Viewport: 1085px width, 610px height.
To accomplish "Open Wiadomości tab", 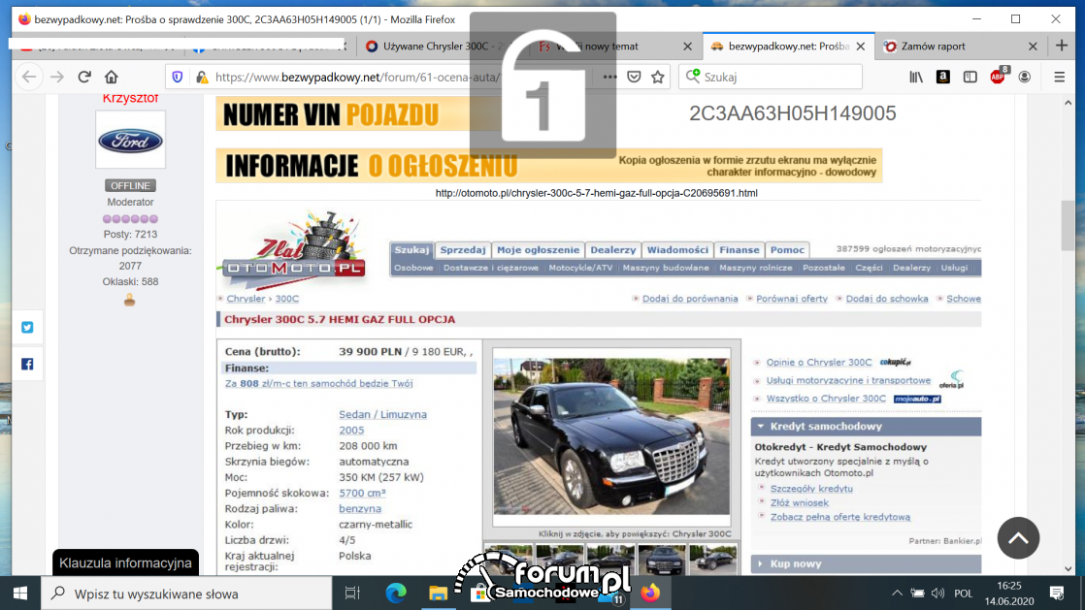I will [677, 249].
